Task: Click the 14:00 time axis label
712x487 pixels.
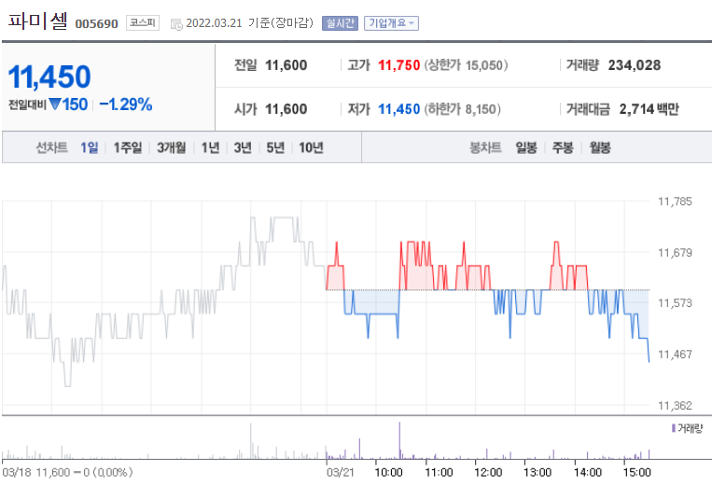Action: coord(588,472)
